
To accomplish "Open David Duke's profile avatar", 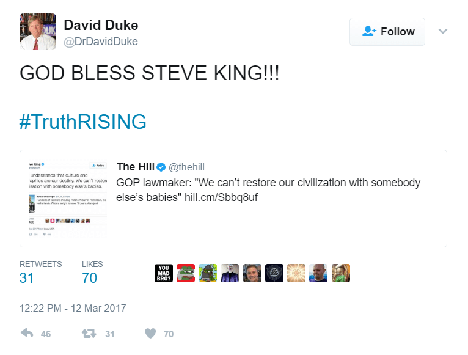I will 38,32.
